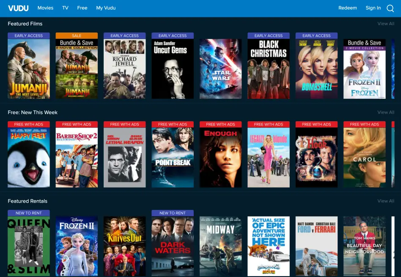This screenshot has width=401, height=277.
Task: Open the Playmobil The Movie poster
Action: (x=269, y=246)
